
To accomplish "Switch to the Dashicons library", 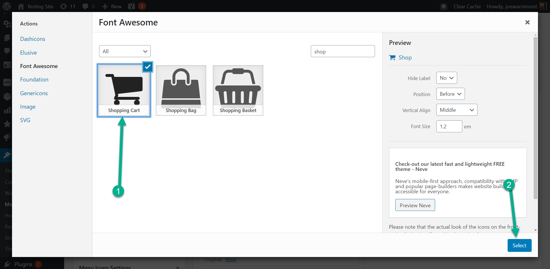I will coord(33,39).
